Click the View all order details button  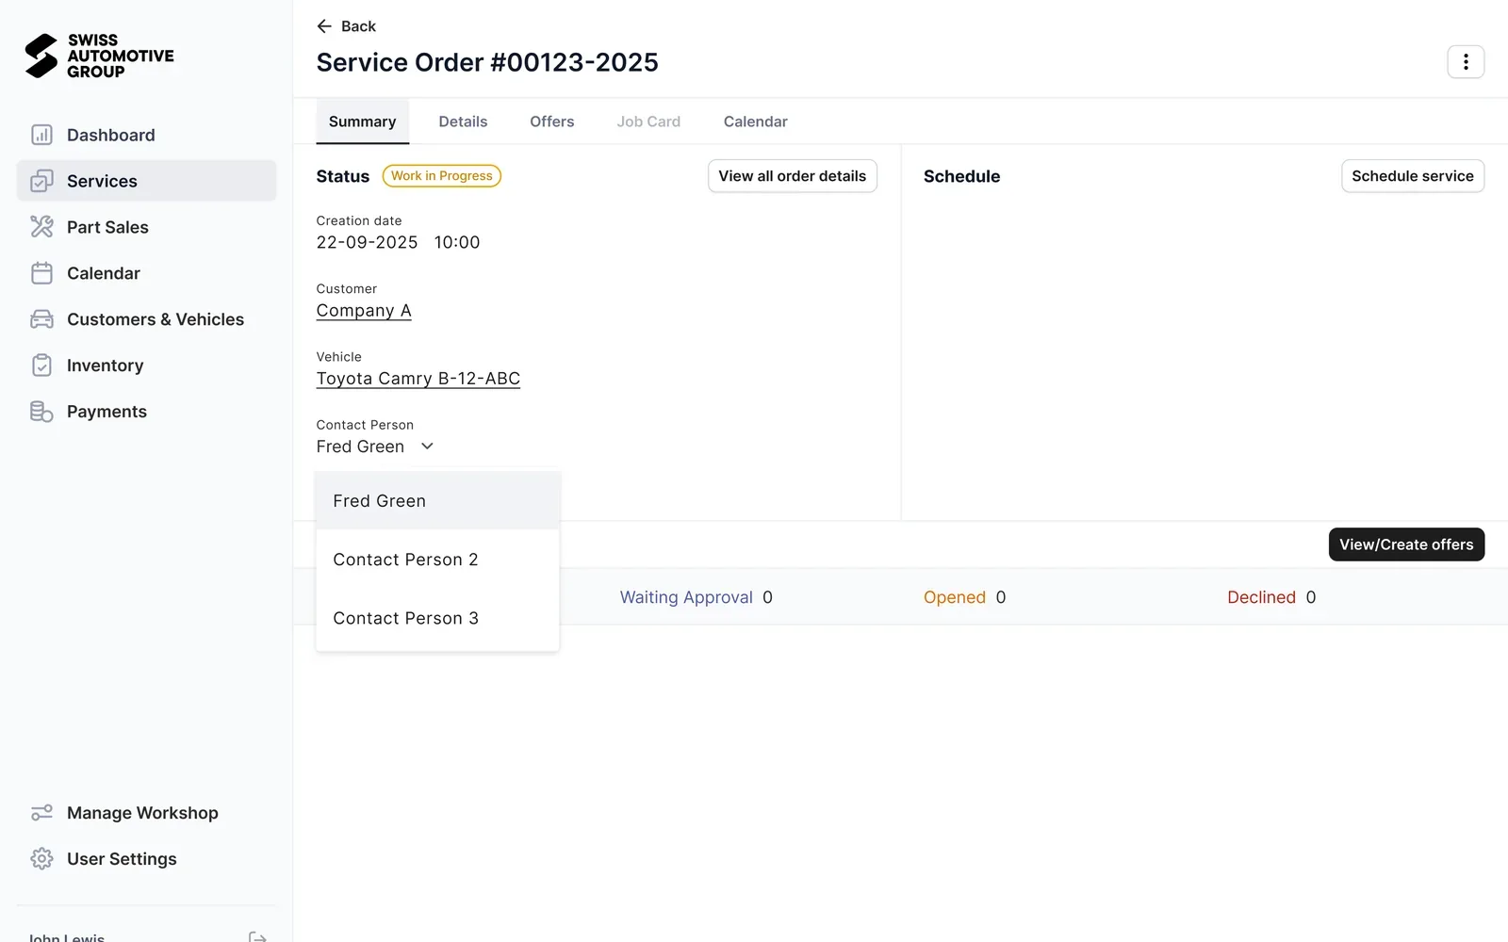tap(792, 176)
